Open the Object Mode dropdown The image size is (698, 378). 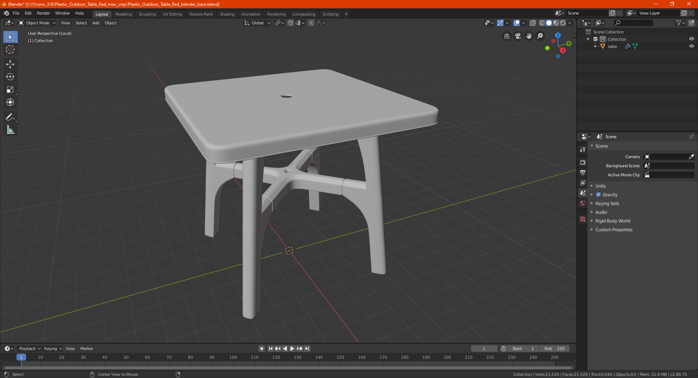click(x=37, y=23)
